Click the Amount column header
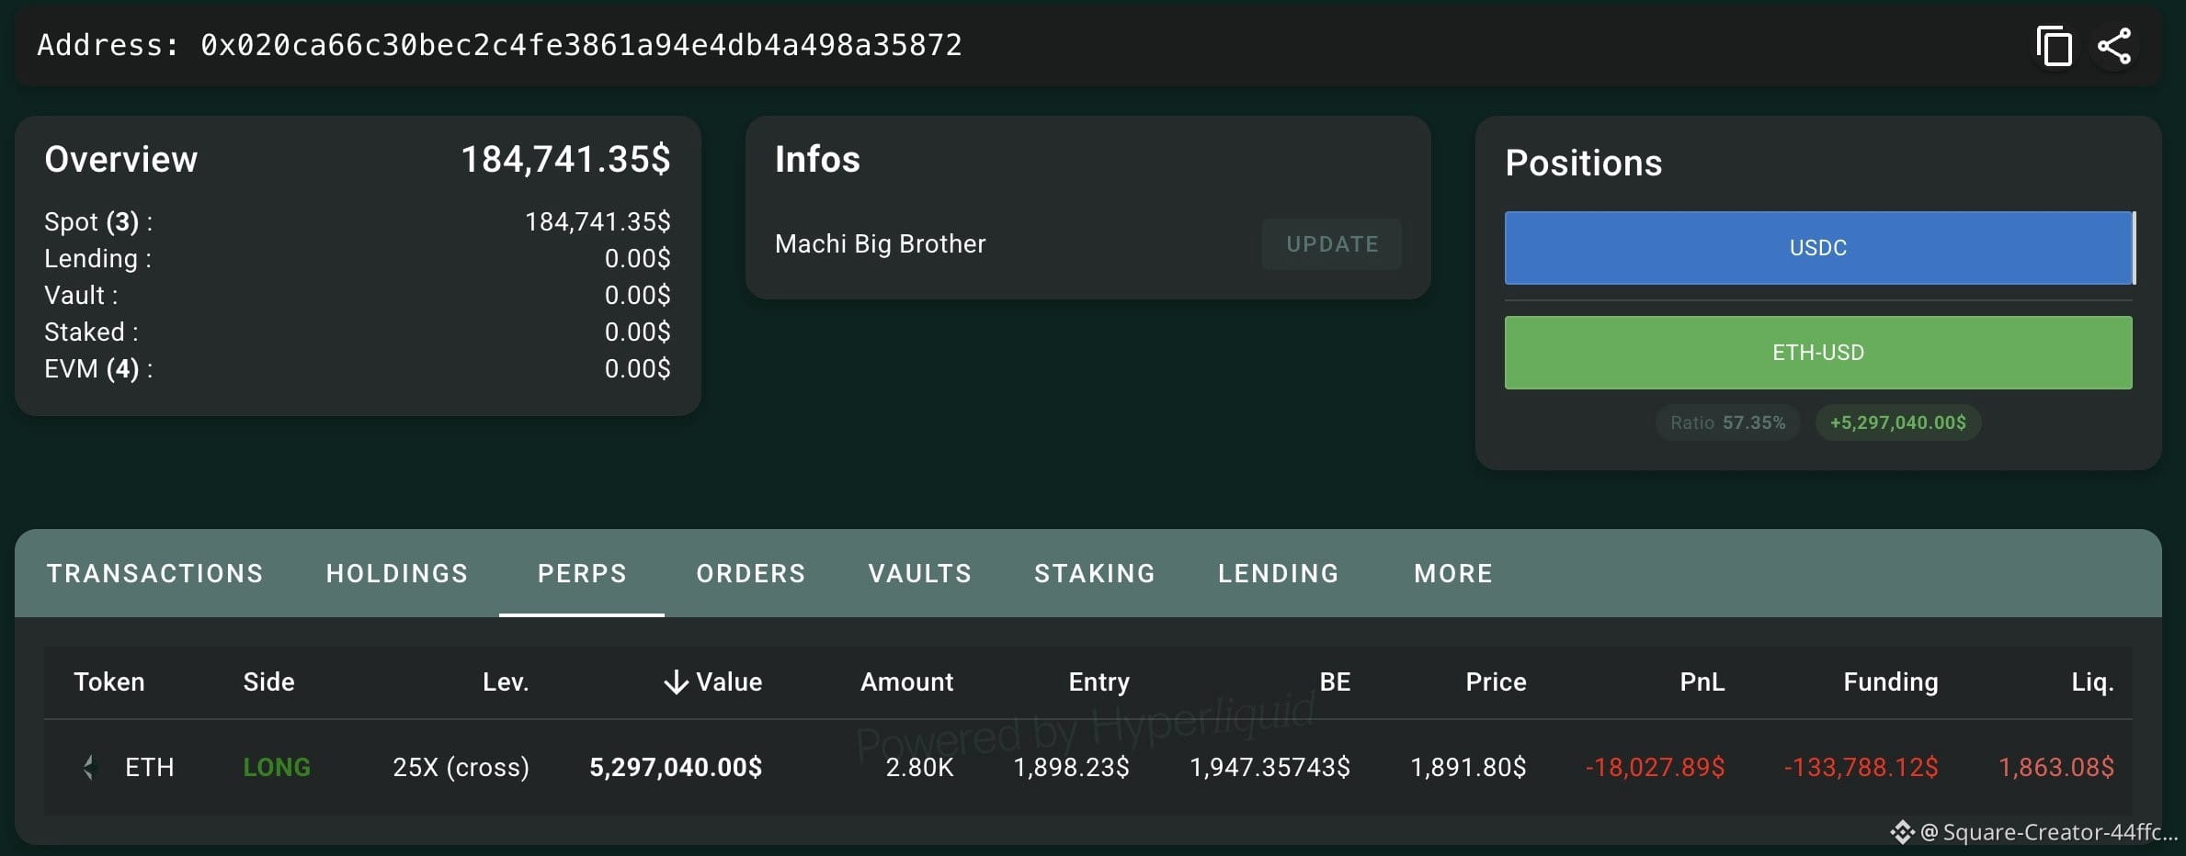2186x856 pixels. point(907,681)
